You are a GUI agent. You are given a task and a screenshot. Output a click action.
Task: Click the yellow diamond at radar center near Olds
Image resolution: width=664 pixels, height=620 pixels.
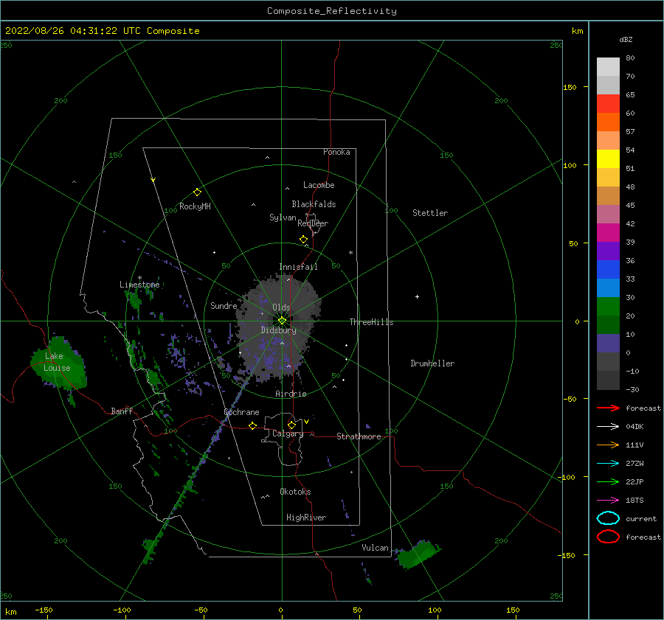[x=282, y=321]
